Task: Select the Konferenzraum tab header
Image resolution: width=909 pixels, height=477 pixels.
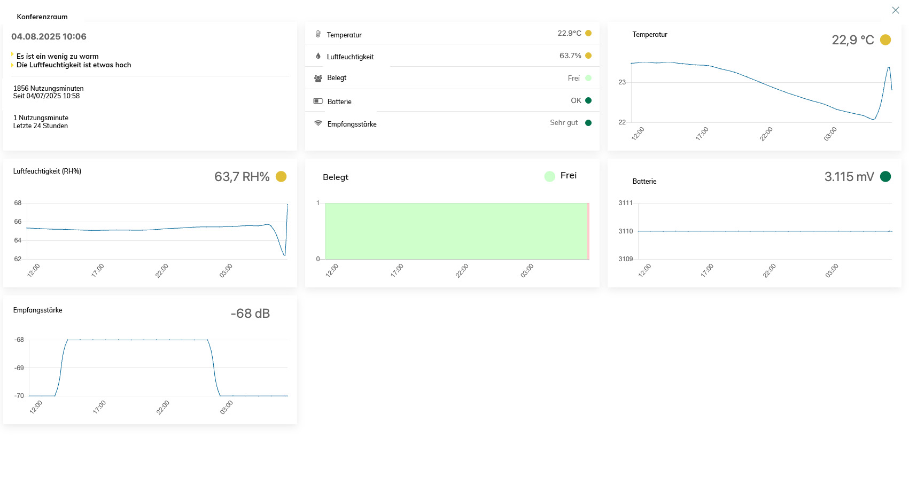Action: 42,17
